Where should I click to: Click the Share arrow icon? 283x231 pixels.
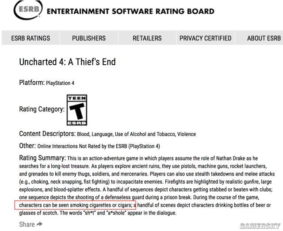40,224
